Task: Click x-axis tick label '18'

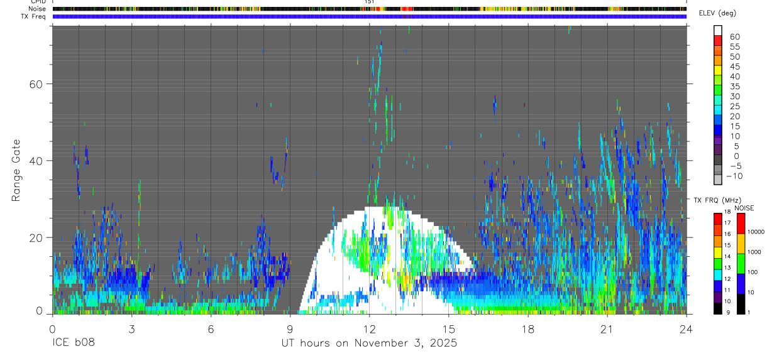Action: tap(528, 330)
